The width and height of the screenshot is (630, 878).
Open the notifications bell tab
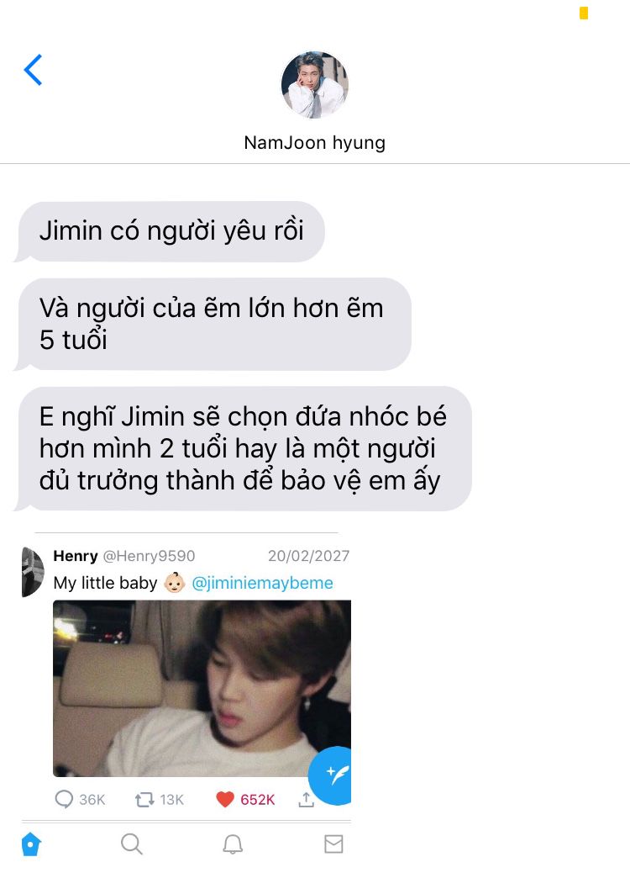click(233, 844)
